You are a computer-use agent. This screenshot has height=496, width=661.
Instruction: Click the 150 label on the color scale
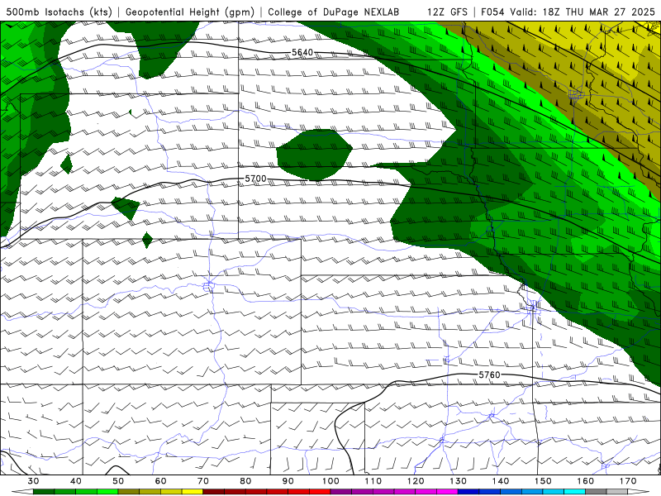point(543,481)
